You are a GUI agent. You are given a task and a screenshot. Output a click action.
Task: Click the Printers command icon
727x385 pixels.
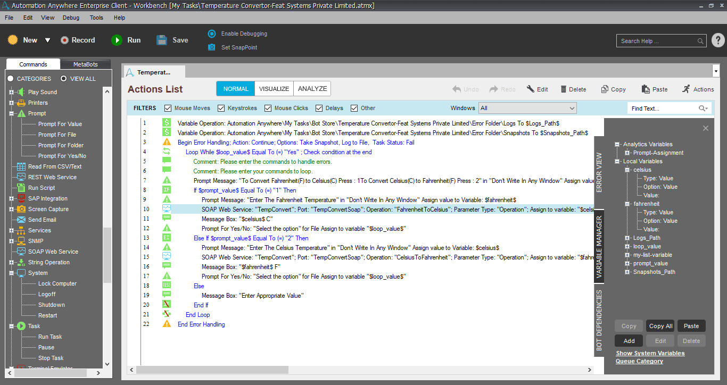point(21,103)
